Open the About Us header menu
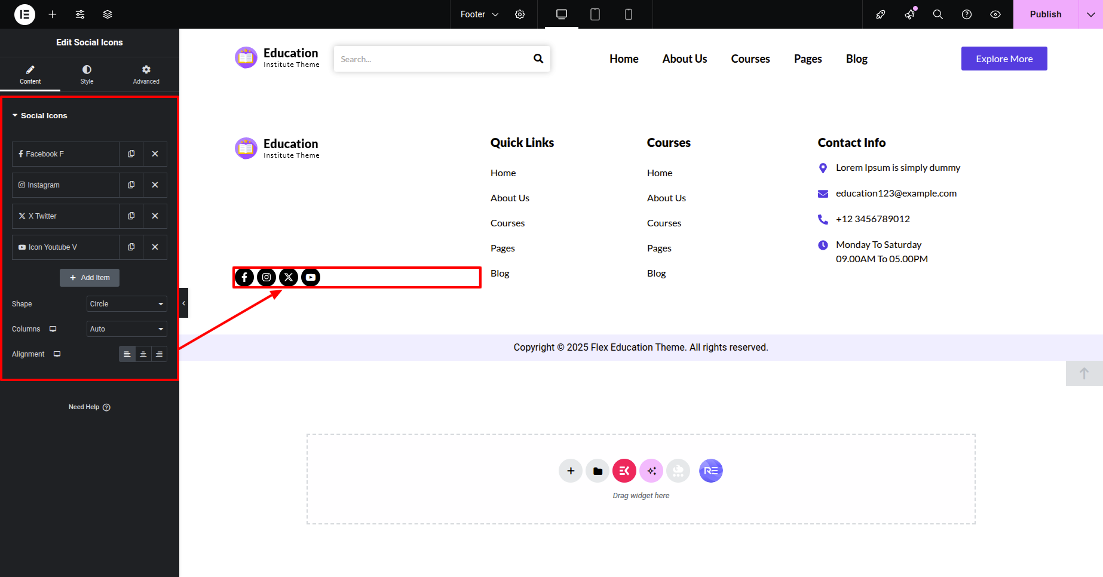This screenshot has width=1103, height=577. tap(685, 59)
